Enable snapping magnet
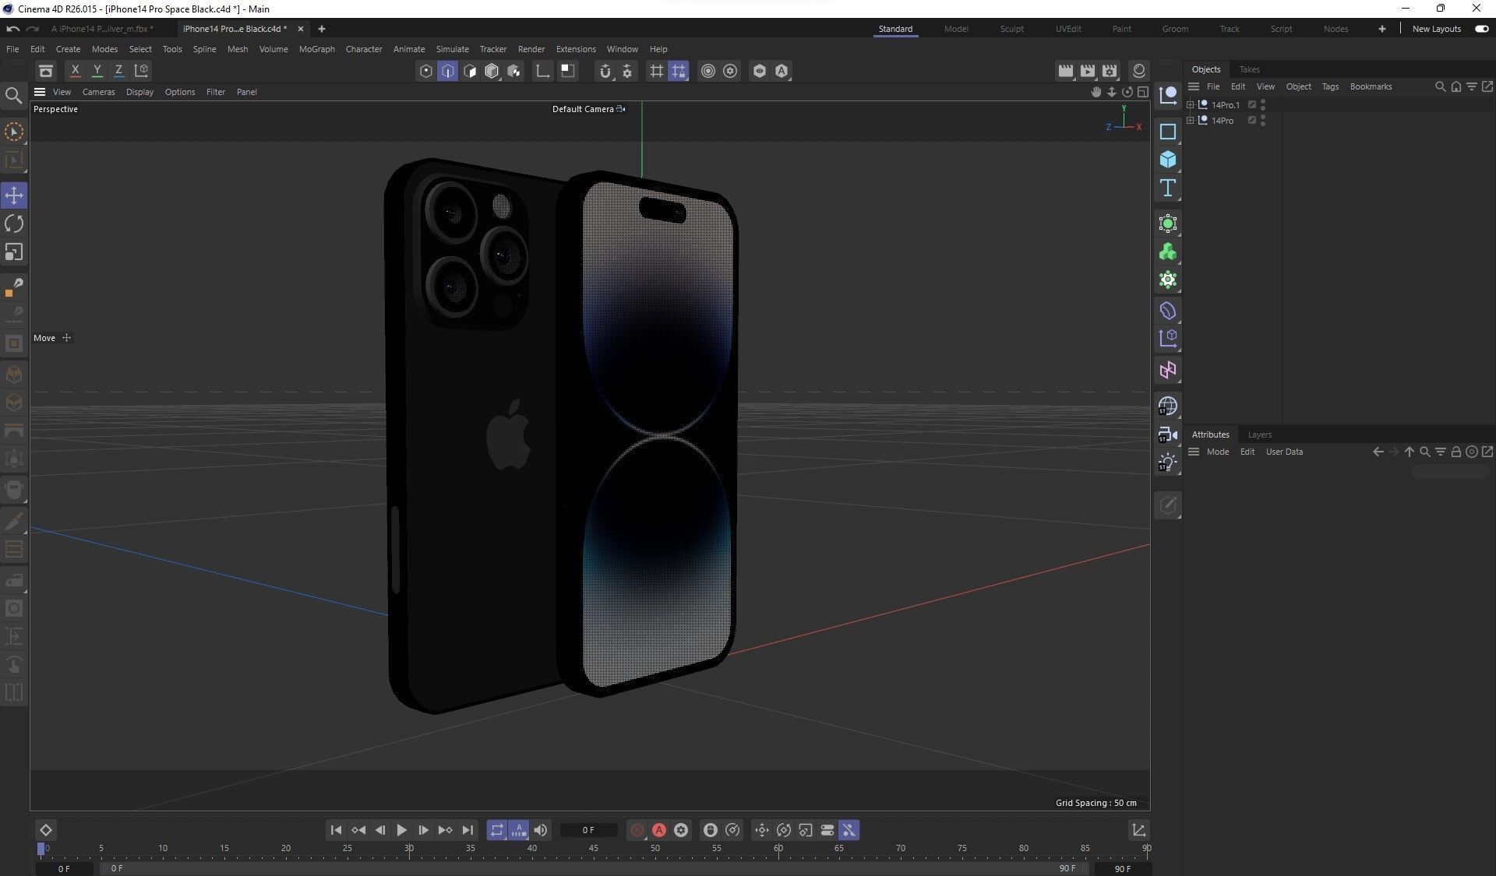The width and height of the screenshot is (1496, 876). [605, 71]
